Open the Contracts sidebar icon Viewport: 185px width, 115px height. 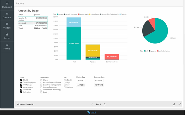(x=7, y=14)
